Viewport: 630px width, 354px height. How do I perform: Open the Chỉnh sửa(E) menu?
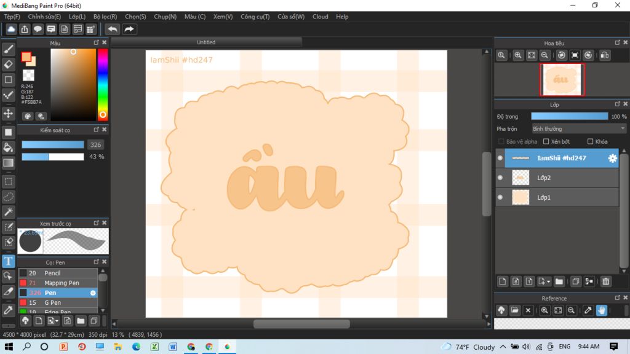point(44,17)
